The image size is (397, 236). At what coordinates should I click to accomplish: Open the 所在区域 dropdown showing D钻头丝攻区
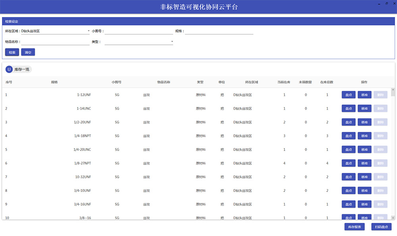(56, 31)
